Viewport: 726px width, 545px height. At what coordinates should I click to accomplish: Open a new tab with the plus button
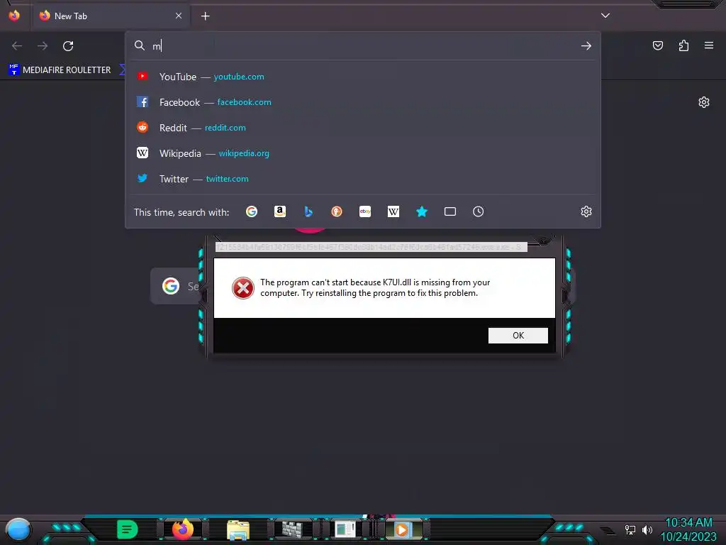tap(205, 16)
